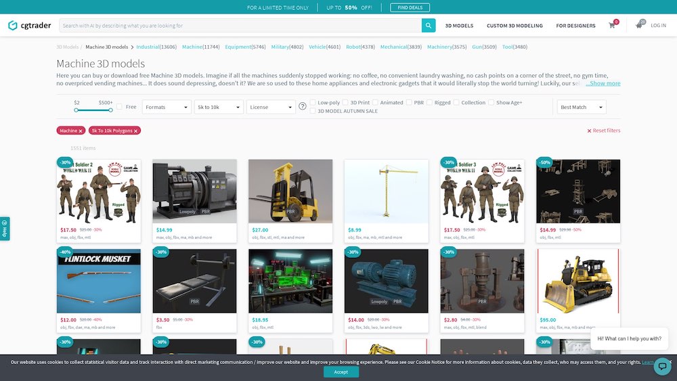The height and width of the screenshot is (381, 677).
Task: Open the Help side tab
Action: pyautogui.click(x=5, y=229)
